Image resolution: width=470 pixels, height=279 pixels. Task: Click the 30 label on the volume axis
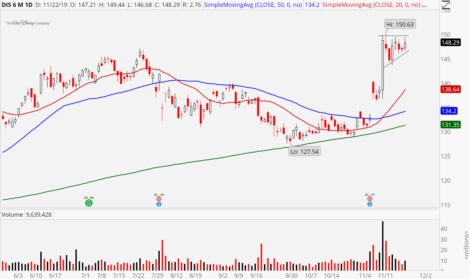coord(444,239)
